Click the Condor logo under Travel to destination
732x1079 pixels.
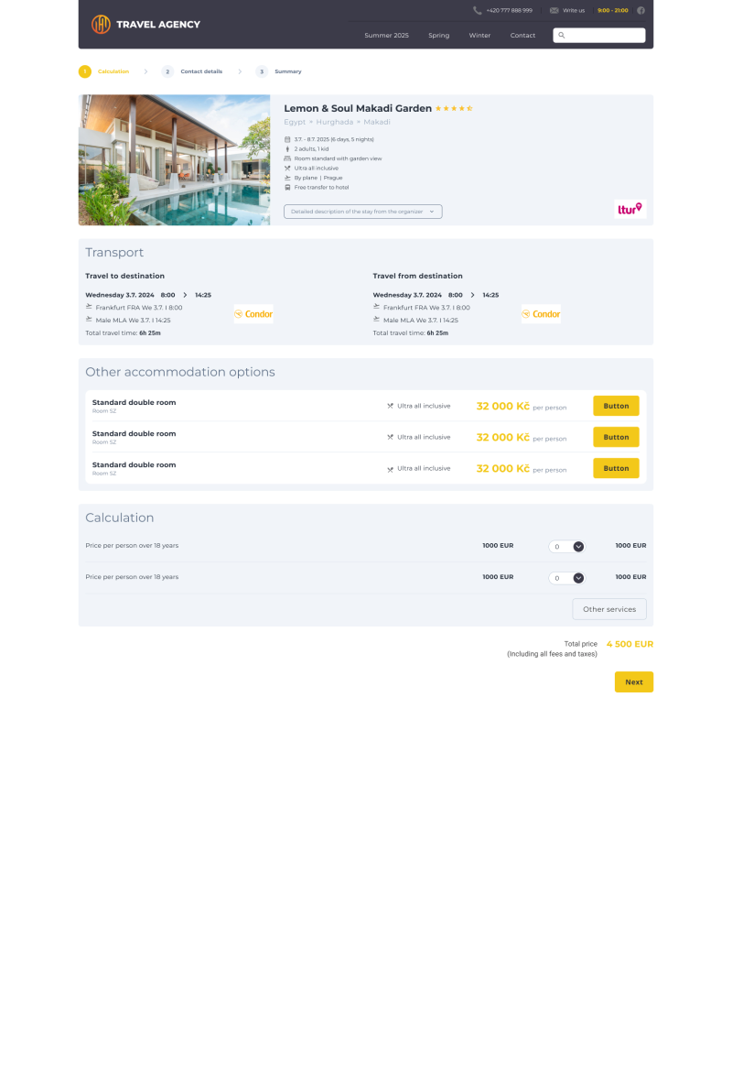coord(253,314)
